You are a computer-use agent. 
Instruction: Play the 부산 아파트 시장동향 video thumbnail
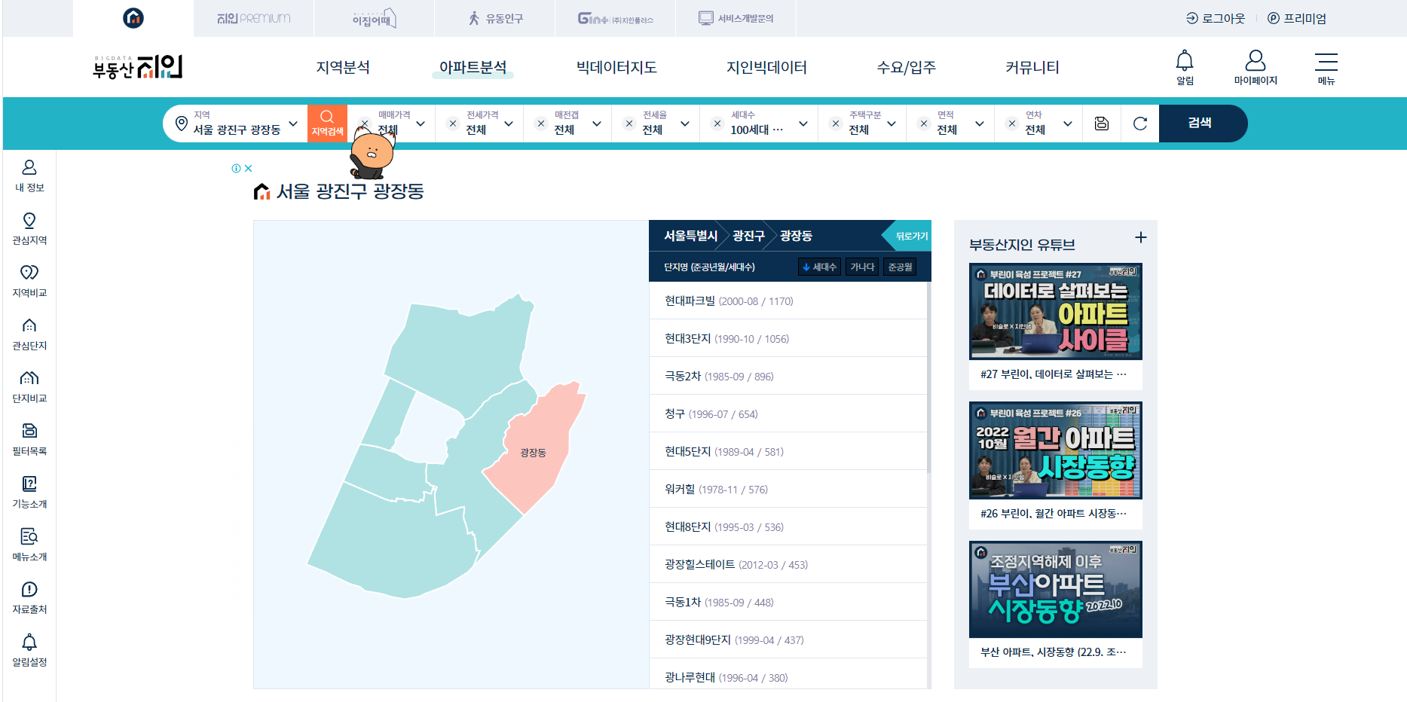point(1055,589)
